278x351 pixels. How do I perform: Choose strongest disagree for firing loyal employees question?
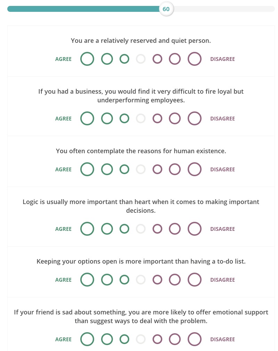point(194,118)
